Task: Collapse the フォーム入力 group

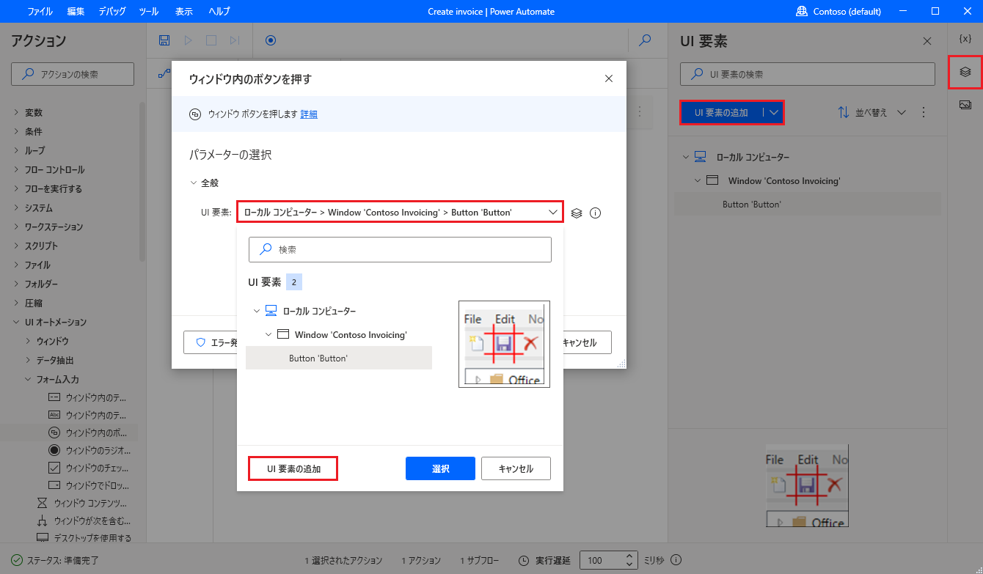Action: tap(28, 379)
